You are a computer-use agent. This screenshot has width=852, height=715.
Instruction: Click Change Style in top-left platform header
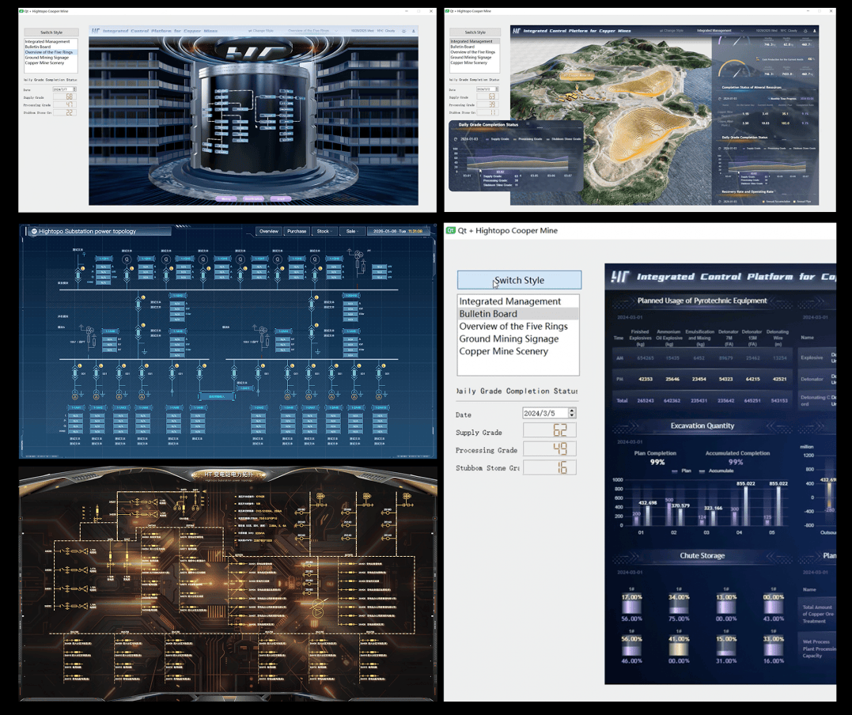click(261, 31)
